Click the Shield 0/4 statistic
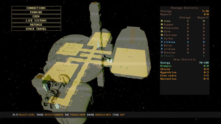 click(x=184, y=69)
